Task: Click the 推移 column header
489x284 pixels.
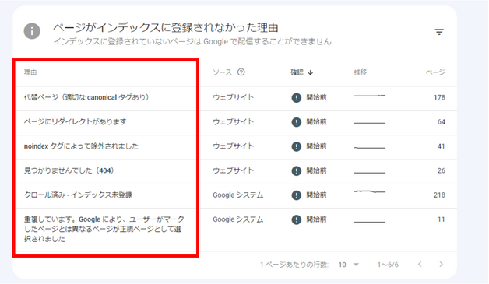Action: click(361, 72)
